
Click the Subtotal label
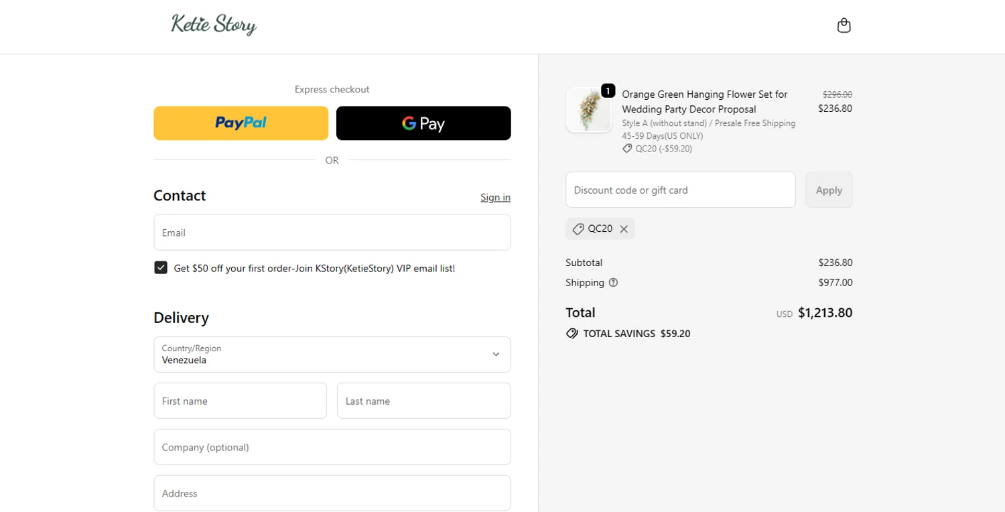coord(584,263)
